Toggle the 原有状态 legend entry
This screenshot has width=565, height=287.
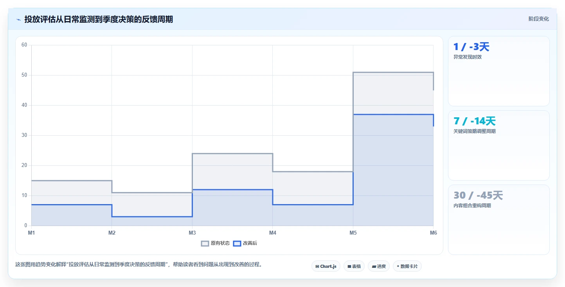click(216, 243)
